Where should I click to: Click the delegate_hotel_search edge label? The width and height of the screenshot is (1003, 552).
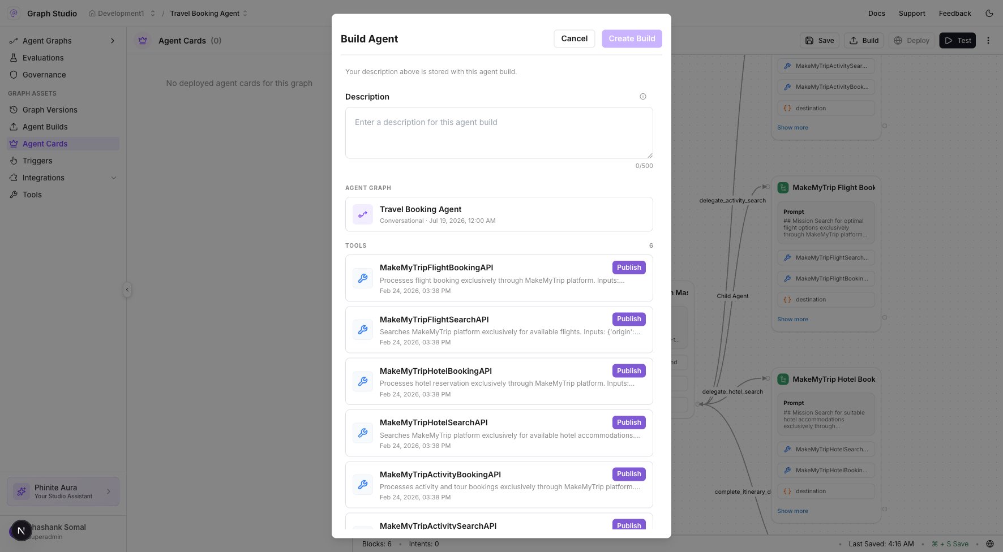click(x=732, y=391)
